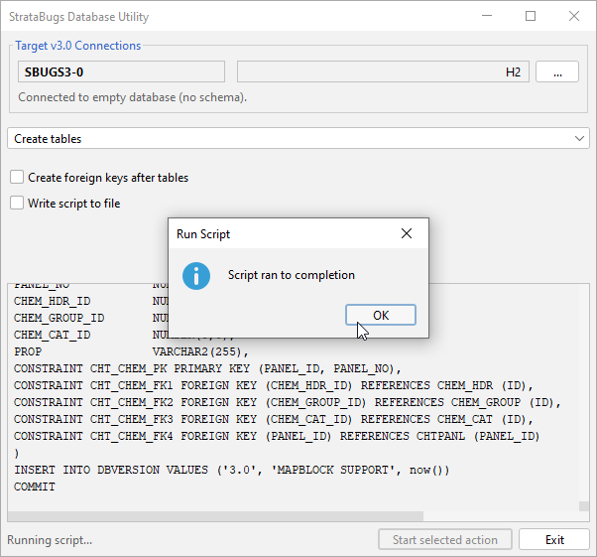This screenshot has height=557, width=597.
Task: Click the horizontal scrollbar in script output
Action: [x=215, y=516]
